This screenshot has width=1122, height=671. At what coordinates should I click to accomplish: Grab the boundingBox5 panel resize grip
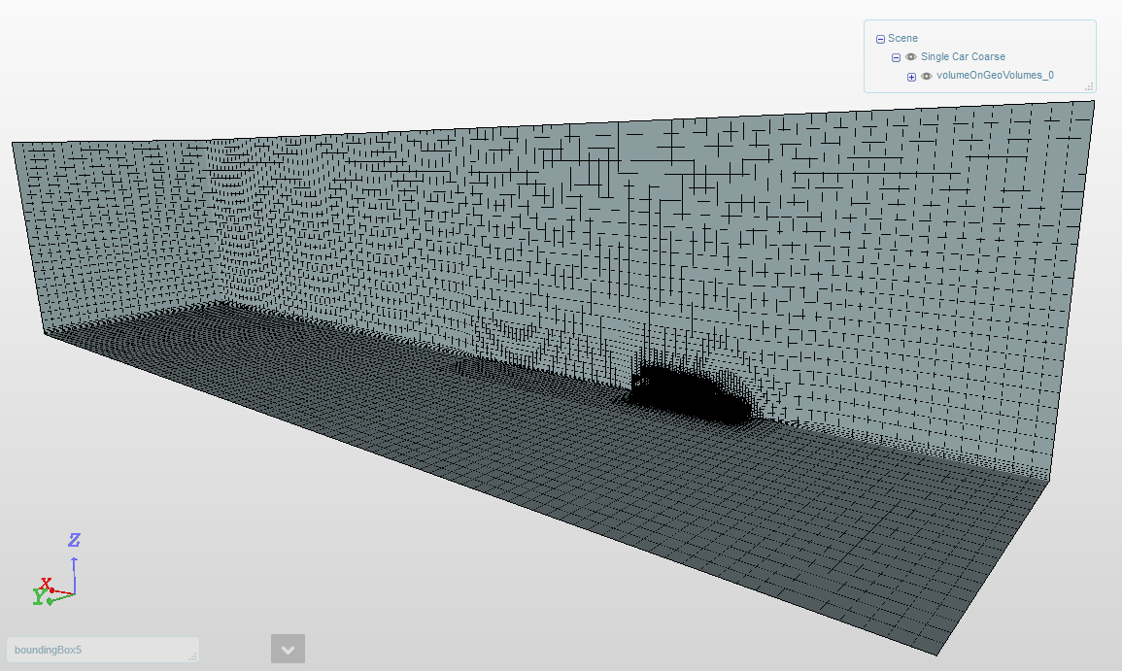192,656
